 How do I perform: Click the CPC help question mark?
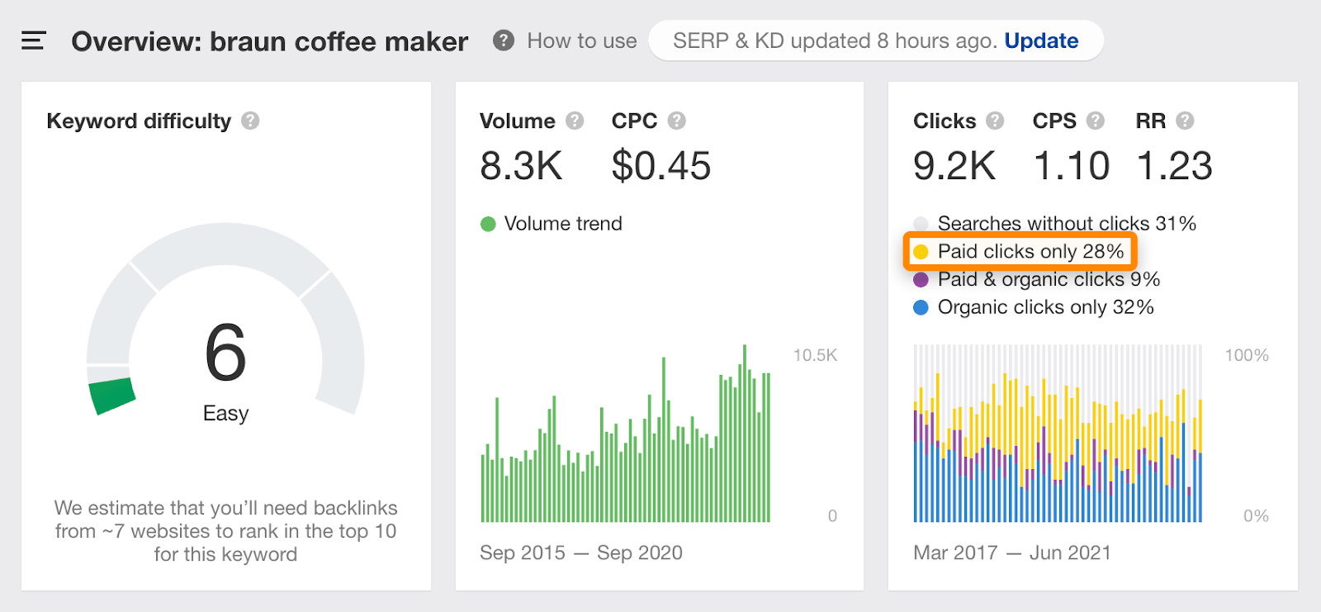click(677, 121)
